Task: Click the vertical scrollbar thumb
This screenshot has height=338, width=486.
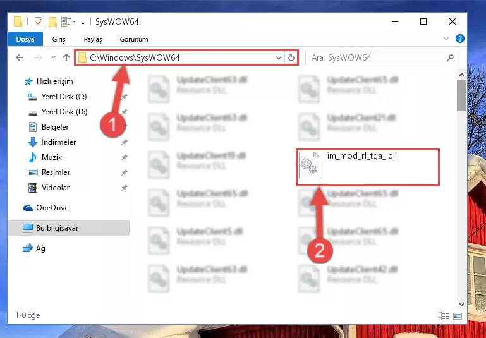Action: tap(461, 95)
